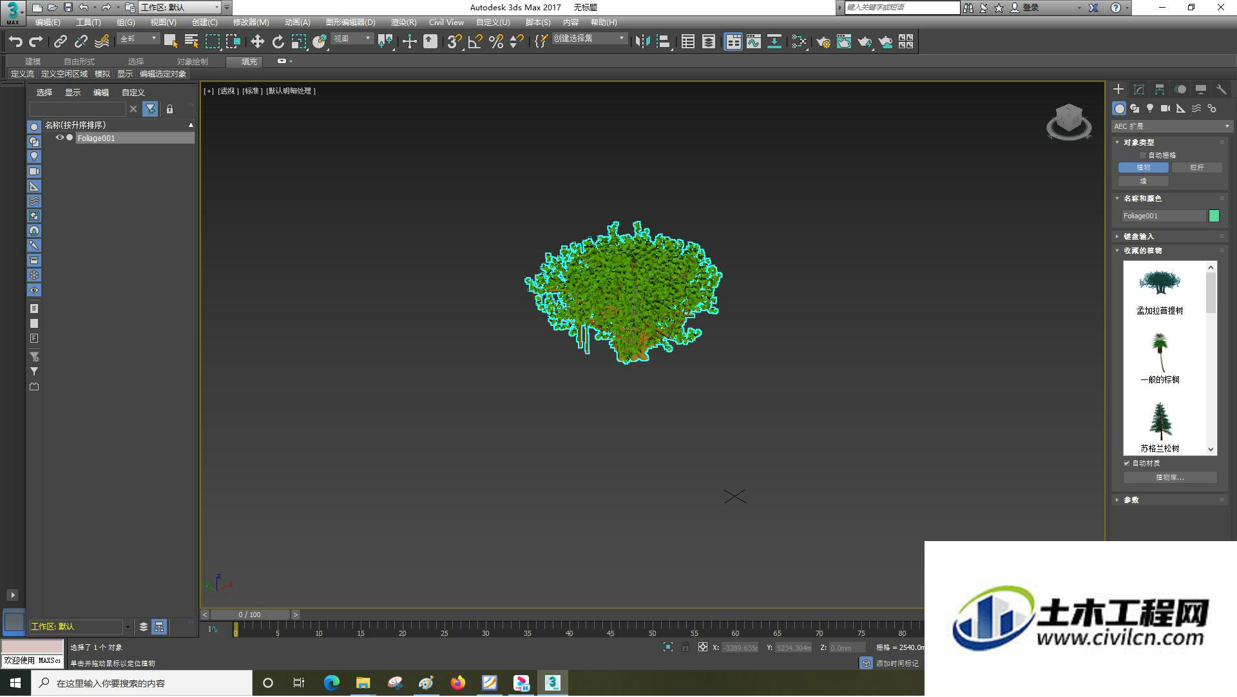Toggle Percent Snap tool
1237x697 pixels.
click(x=496, y=42)
